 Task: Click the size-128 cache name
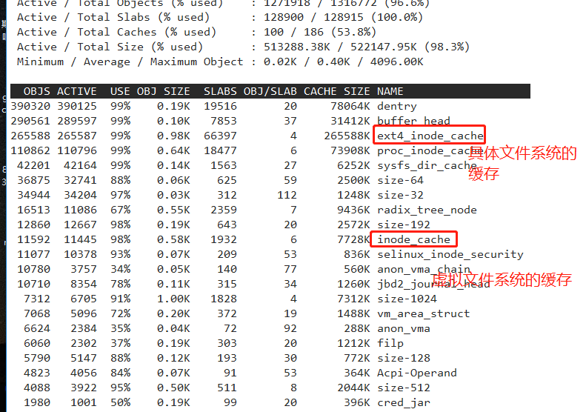[x=404, y=358]
